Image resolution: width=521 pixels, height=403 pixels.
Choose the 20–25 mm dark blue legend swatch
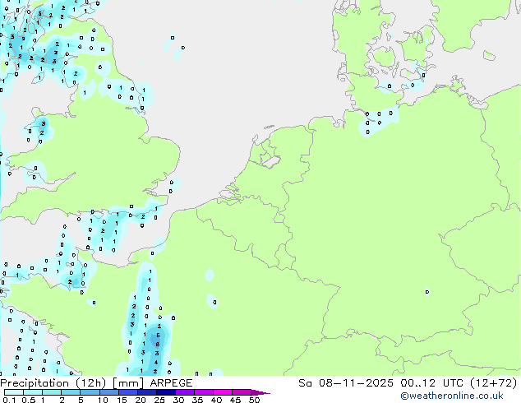tap(147, 392)
